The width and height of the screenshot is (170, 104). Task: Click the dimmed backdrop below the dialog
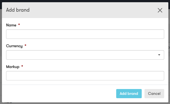tap(85, 103)
